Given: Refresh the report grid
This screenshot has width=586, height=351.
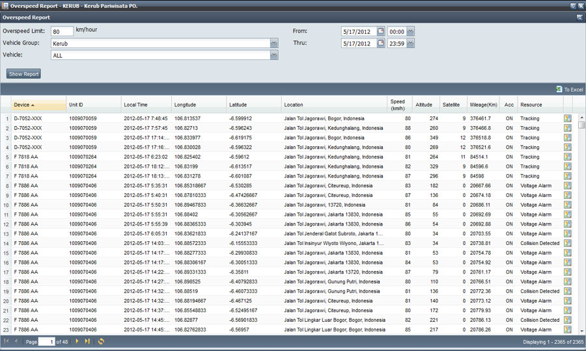Looking at the screenshot, I should [x=101, y=341].
